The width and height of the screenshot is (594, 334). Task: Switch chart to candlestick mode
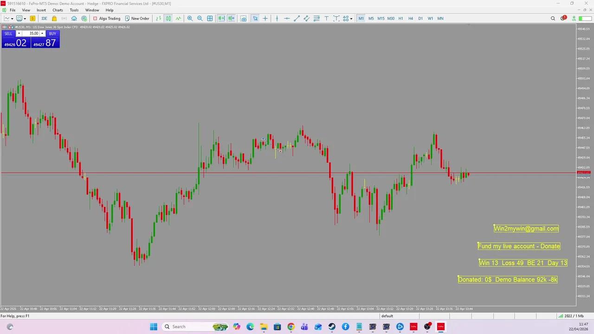tap(168, 19)
